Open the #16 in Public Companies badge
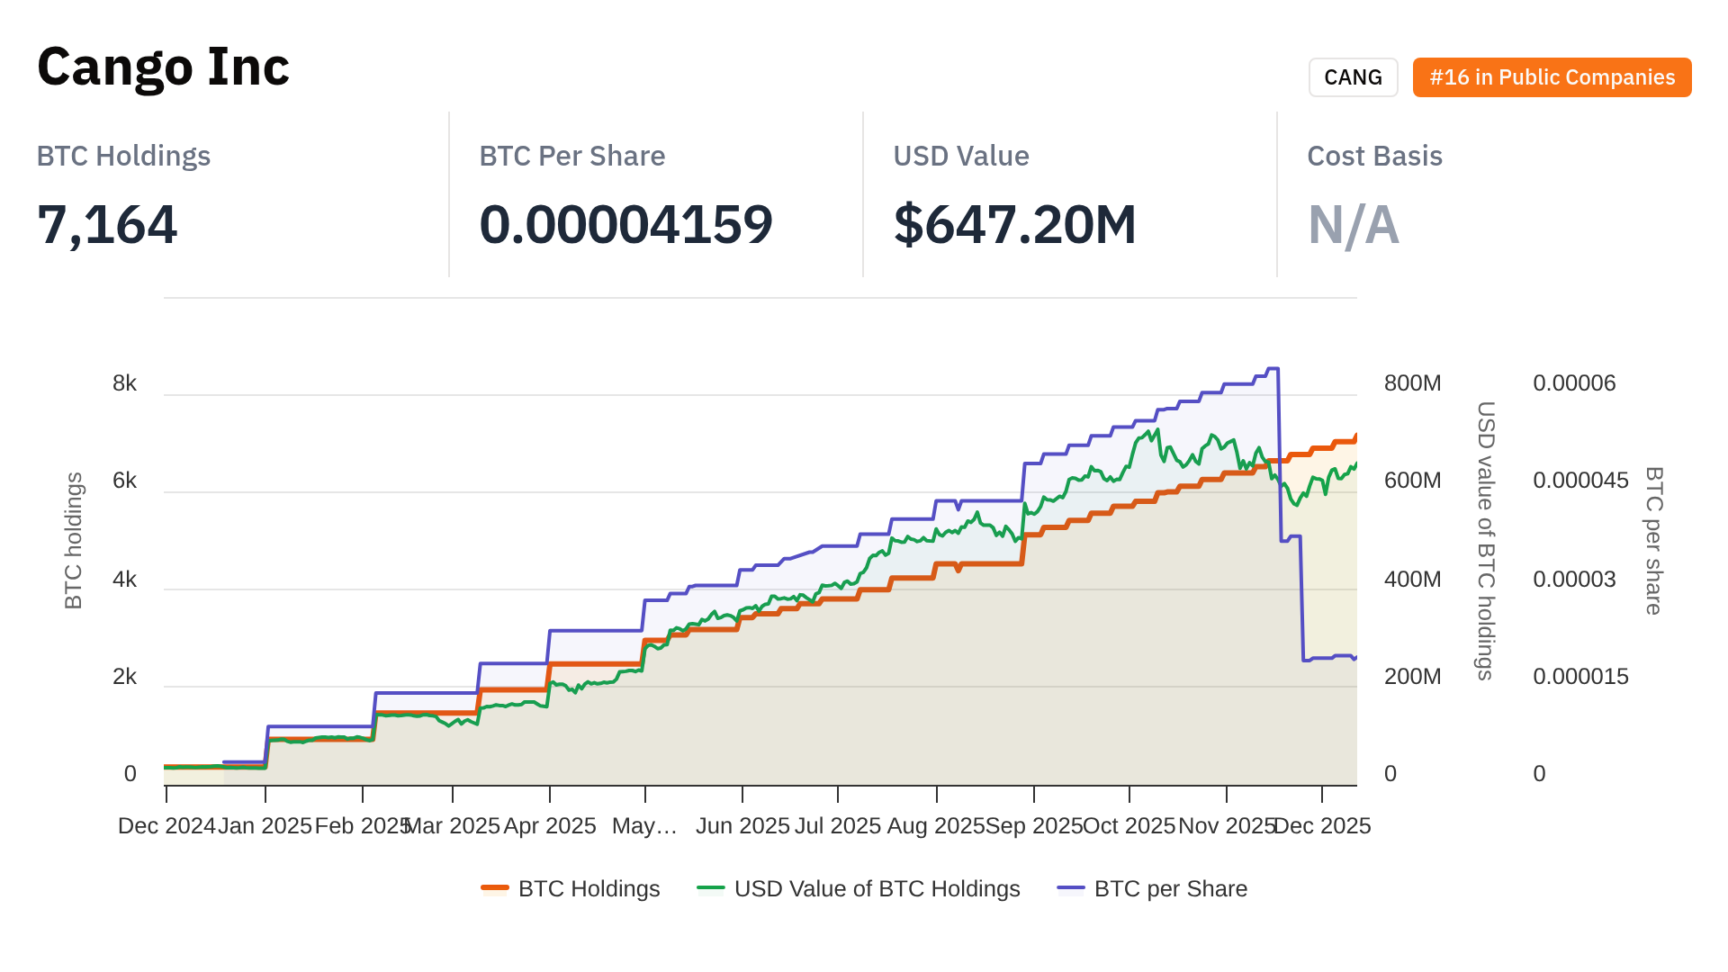1728x972 pixels. click(1552, 77)
